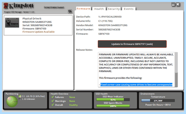The image size is (186, 114).
Task: Click the temperature gauge bar
Action: coord(158,101)
